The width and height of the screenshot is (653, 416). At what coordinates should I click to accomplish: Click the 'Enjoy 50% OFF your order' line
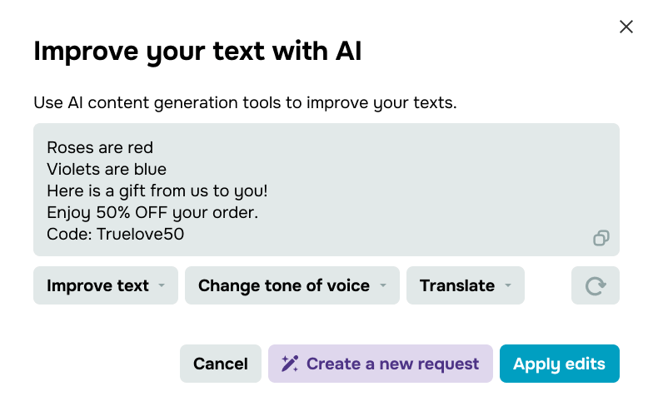coord(152,213)
